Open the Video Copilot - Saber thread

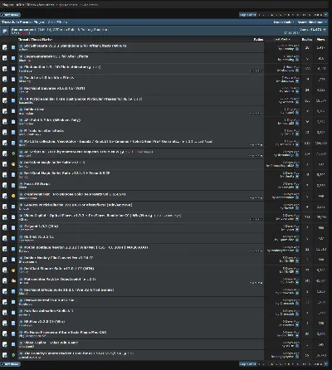click(x=51, y=343)
